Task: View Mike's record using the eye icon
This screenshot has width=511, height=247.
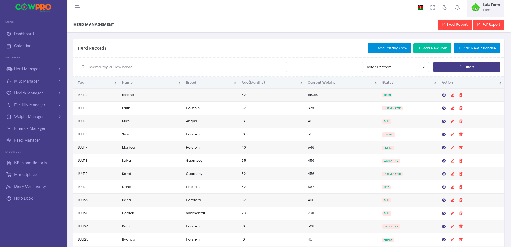Action: point(444,121)
